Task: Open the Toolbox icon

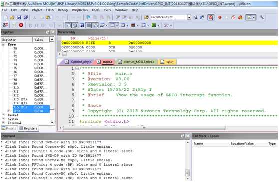Action: pos(166,25)
